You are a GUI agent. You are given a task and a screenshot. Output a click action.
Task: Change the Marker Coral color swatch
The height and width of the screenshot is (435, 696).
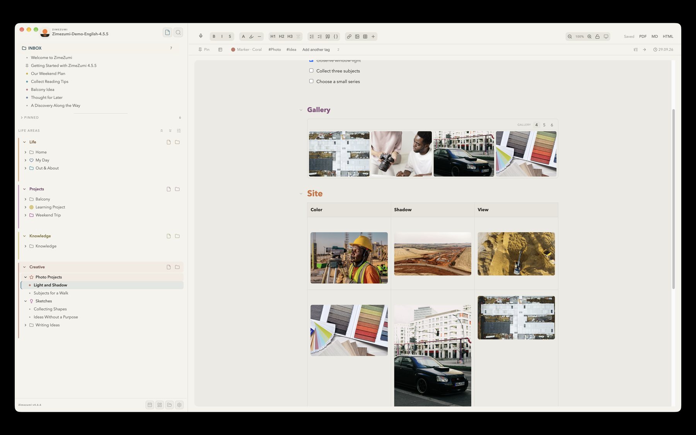(233, 49)
